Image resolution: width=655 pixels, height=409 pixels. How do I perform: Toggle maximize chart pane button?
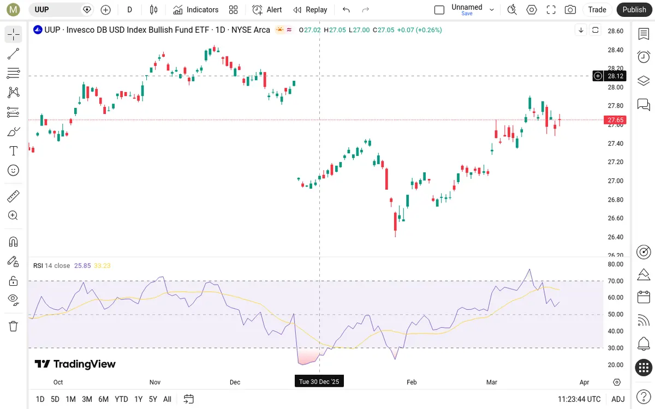point(595,30)
